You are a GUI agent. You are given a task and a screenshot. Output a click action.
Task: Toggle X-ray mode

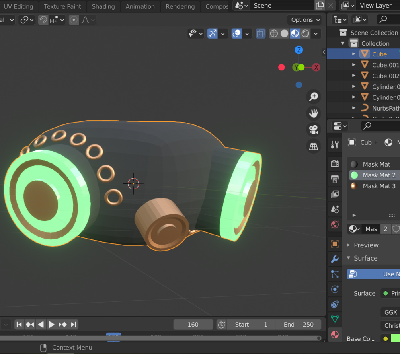point(260,34)
